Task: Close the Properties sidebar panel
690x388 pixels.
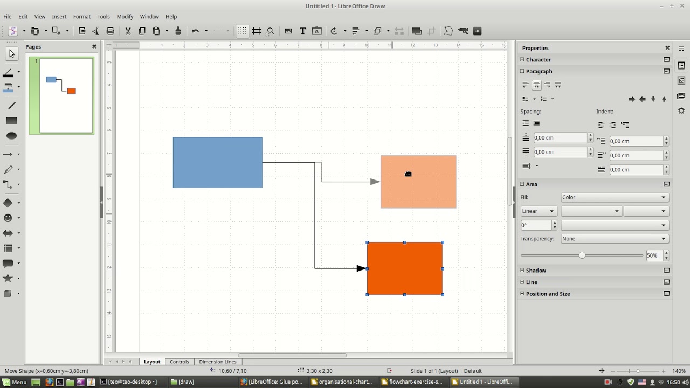Action: pos(667,48)
